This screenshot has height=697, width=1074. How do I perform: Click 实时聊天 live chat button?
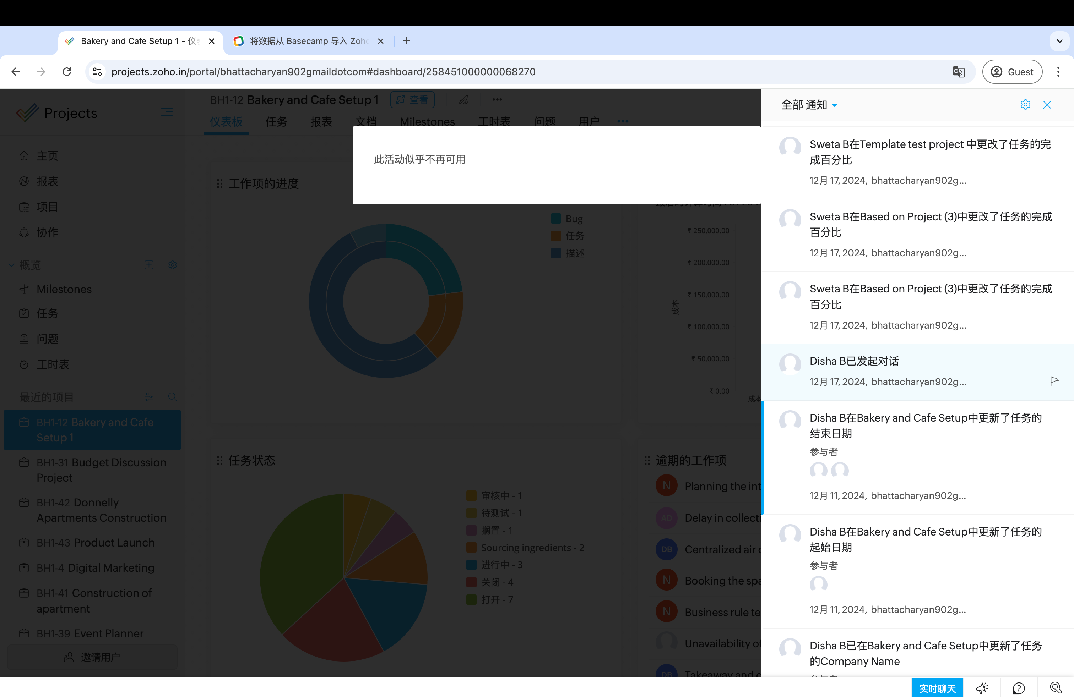point(937,688)
